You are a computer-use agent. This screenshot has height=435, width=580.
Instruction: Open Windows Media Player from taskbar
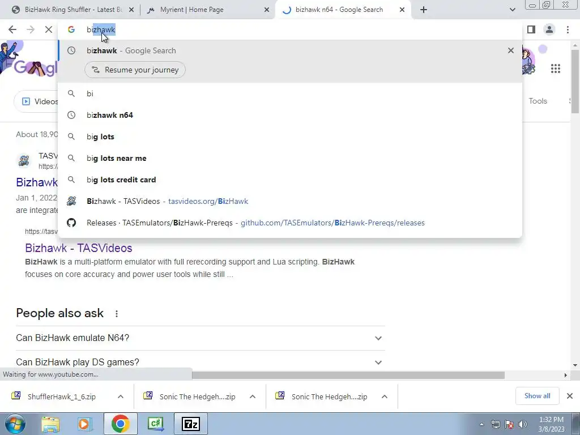(84, 424)
